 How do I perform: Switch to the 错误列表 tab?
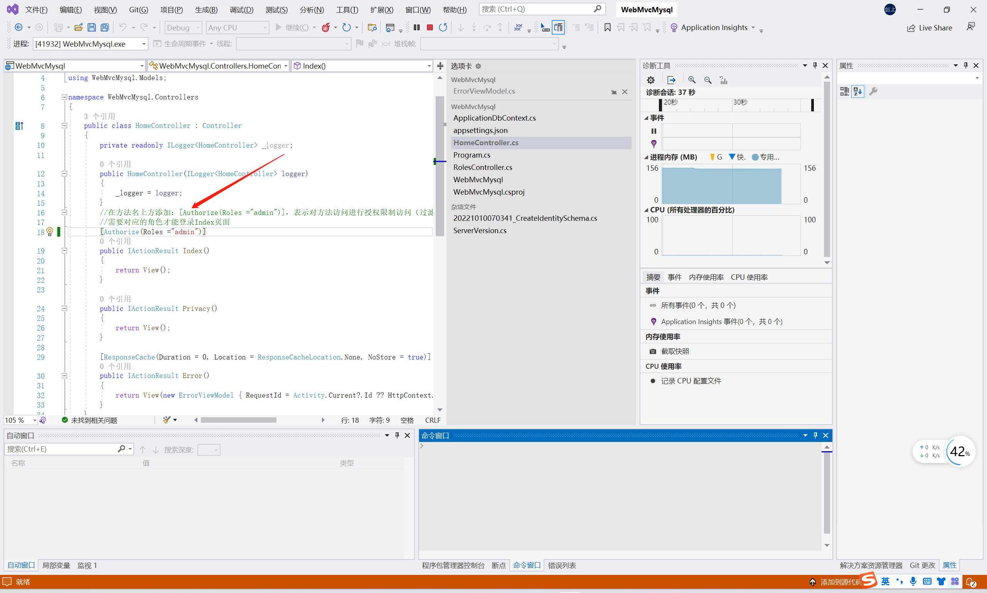tap(562, 565)
